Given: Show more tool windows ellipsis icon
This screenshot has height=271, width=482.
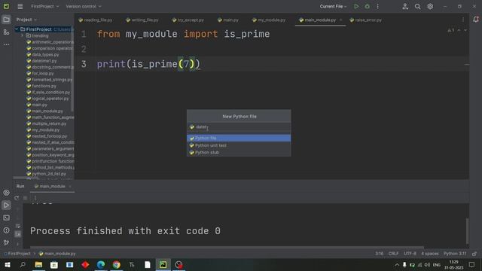Looking at the screenshot, I should point(6,44).
